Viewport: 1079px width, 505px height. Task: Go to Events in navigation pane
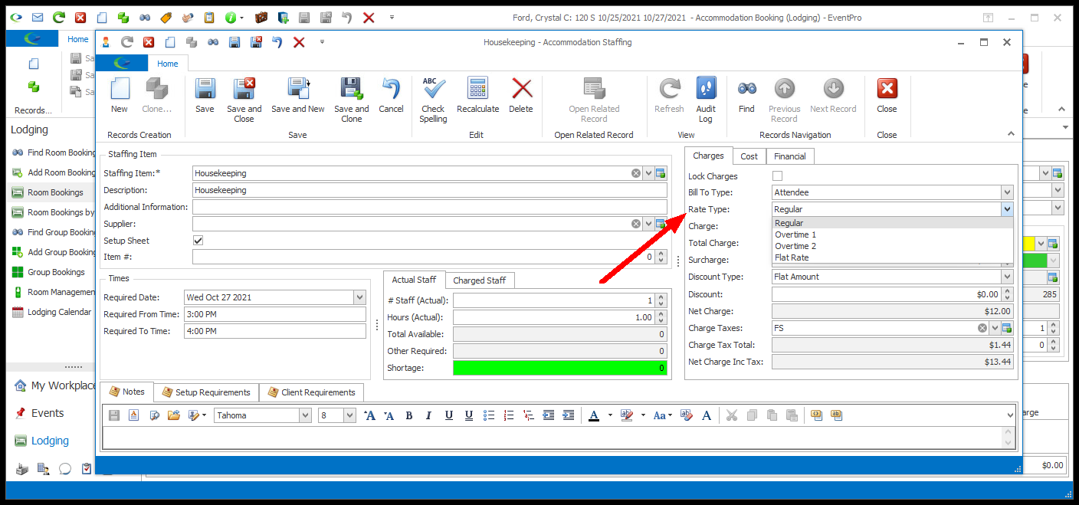(x=48, y=413)
